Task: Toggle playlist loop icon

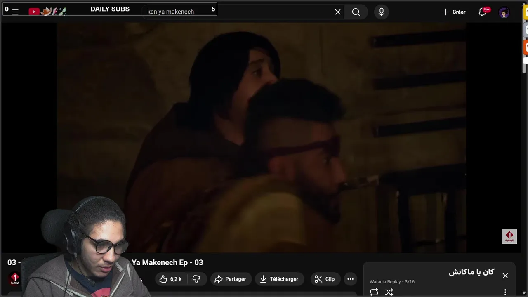Action: [x=374, y=292]
